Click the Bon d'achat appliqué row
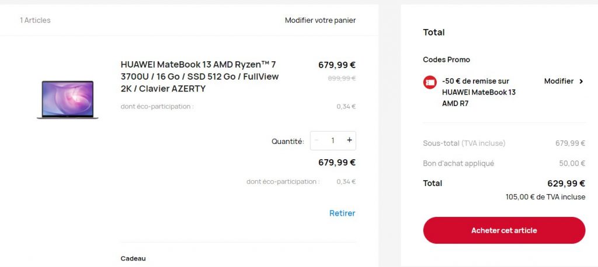 pyautogui.click(x=458, y=163)
